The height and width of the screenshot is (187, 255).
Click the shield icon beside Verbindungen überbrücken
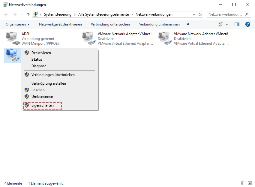pyautogui.click(x=27, y=75)
